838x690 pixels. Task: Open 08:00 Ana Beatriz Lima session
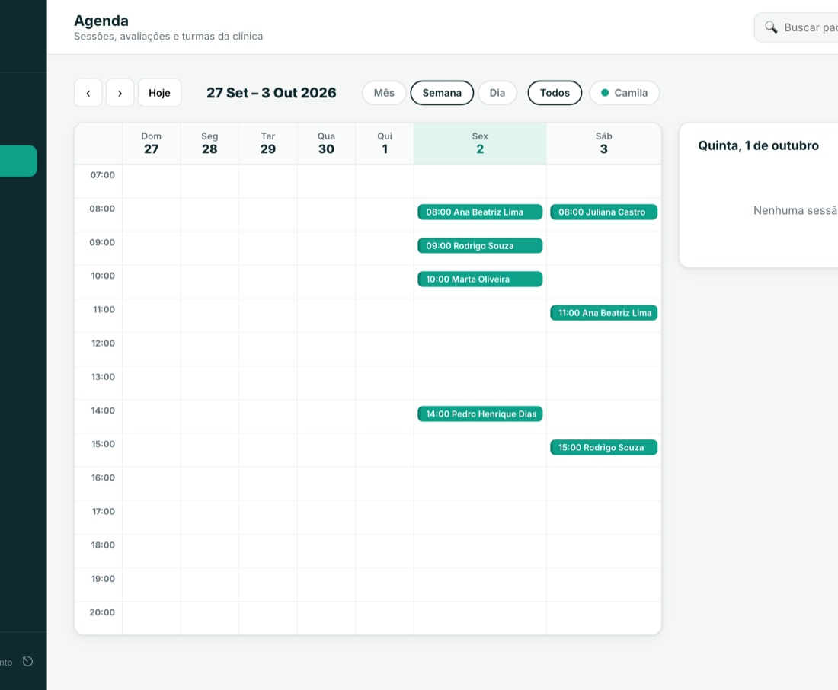click(480, 212)
